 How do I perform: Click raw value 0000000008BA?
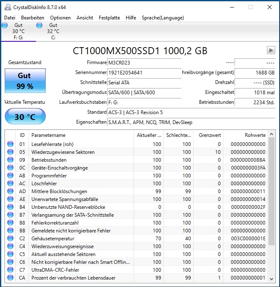click(x=248, y=160)
